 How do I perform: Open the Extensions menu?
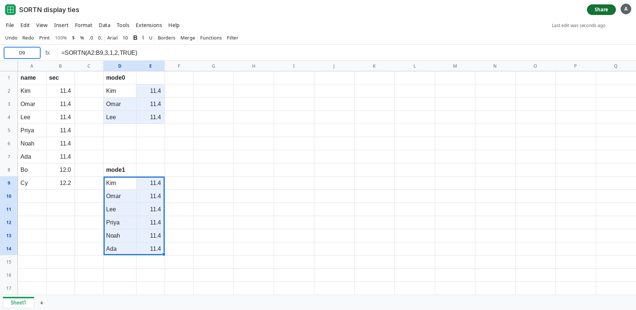click(149, 25)
